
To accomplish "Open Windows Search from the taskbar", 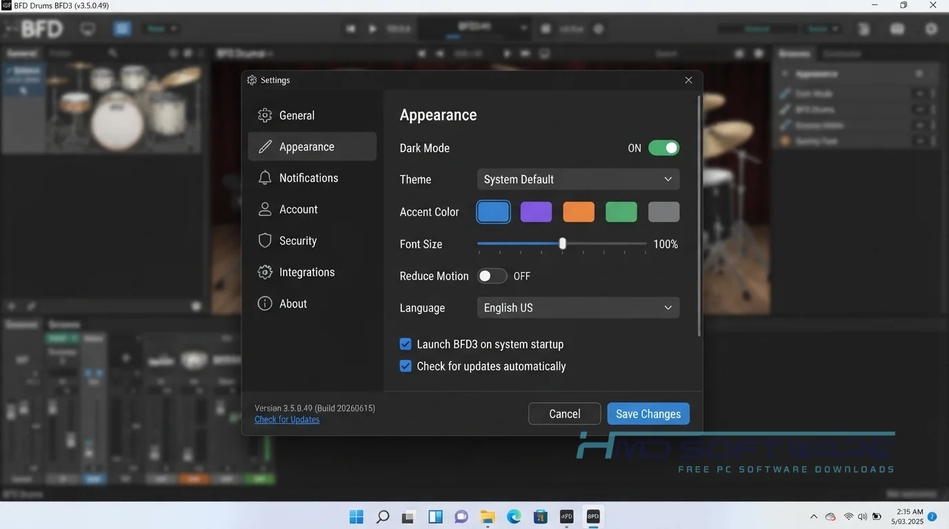I will click(383, 517).
